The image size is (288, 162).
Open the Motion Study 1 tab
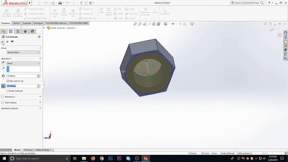tap(43, 150)
